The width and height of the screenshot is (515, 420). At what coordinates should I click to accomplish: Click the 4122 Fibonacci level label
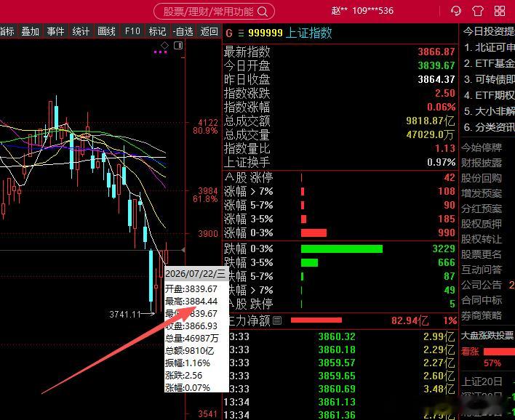(208, 123)
